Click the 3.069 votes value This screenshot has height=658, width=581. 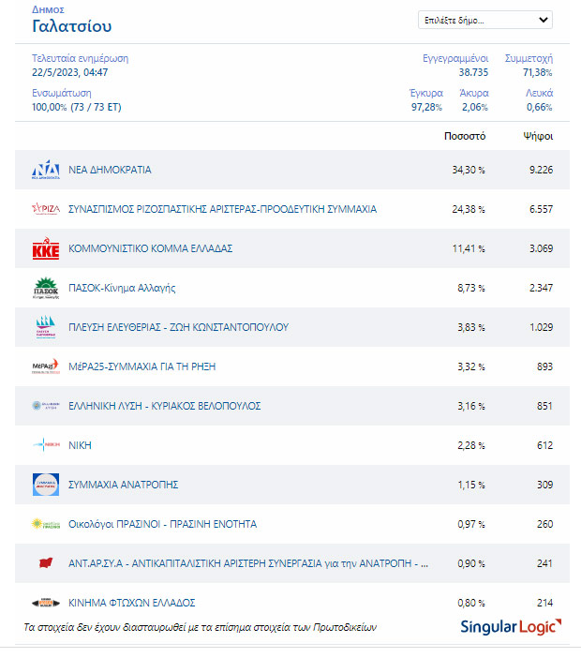pos(541,248)
